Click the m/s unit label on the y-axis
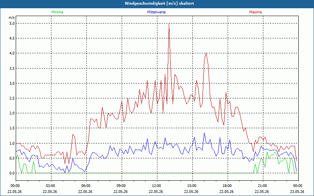 tap(12, 18)
